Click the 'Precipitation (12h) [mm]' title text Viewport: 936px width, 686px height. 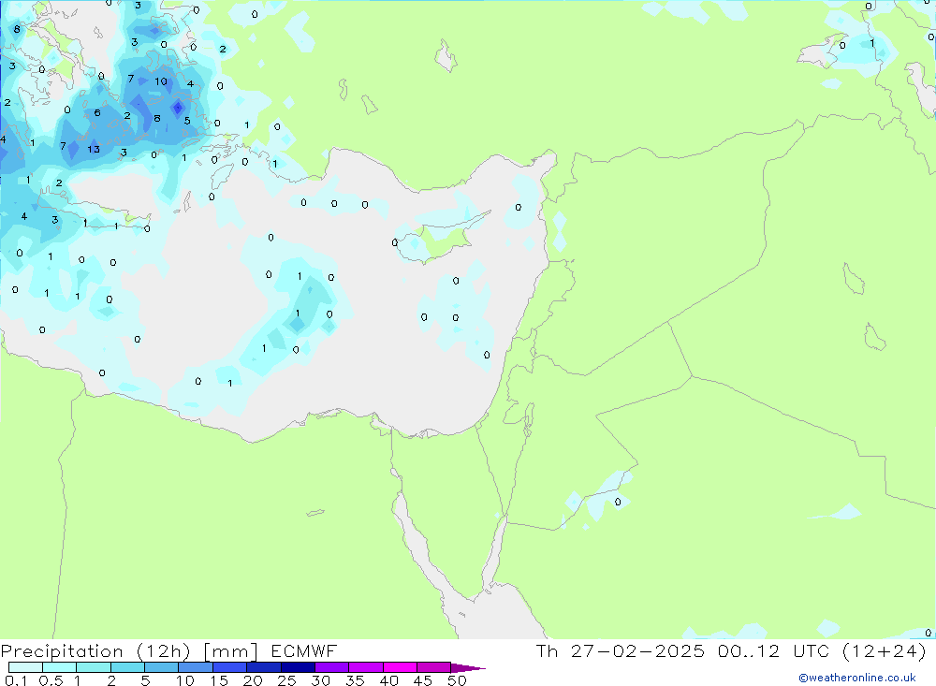coord(129,651)
